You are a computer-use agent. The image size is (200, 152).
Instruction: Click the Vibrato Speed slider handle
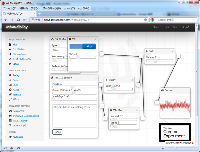(115, 126)
